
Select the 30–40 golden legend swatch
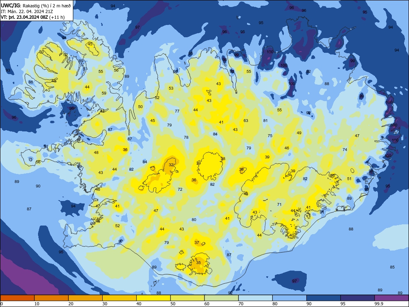[119, 298]
